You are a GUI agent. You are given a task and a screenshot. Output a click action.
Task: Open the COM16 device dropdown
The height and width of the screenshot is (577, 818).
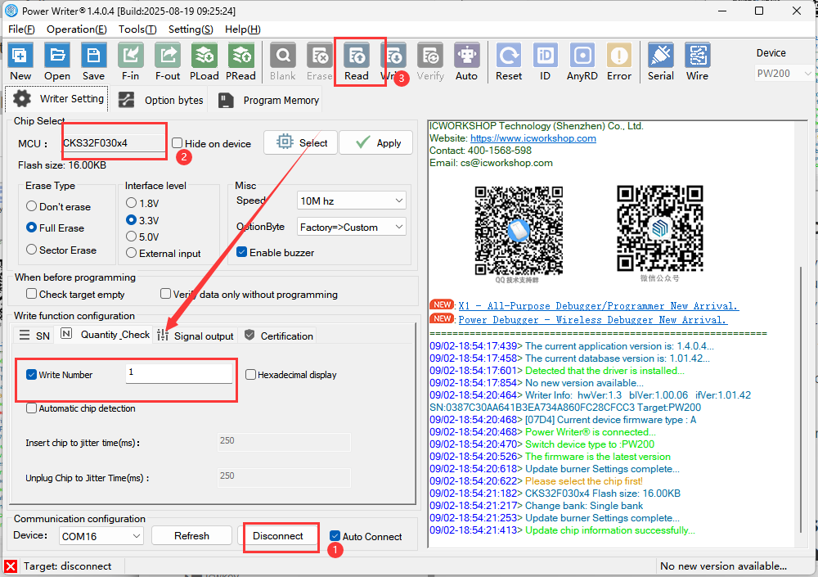coord(101,536)
